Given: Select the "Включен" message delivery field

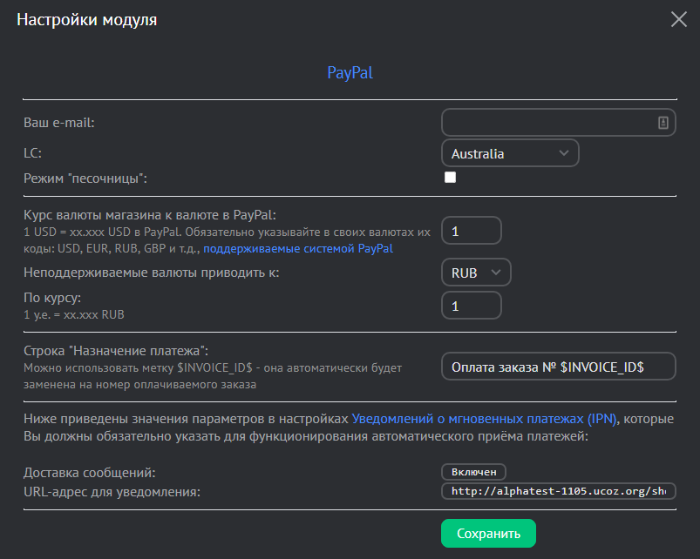Looking at the screenshot, I should [473, 472].
